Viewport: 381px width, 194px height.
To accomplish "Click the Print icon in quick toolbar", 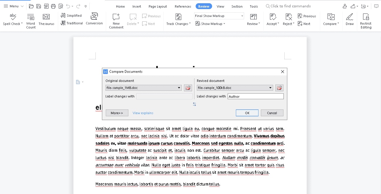I will (x=53, y=6).
